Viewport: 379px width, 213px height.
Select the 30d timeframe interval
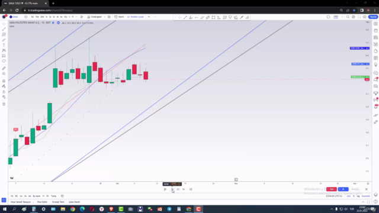[x=42, y=17]
